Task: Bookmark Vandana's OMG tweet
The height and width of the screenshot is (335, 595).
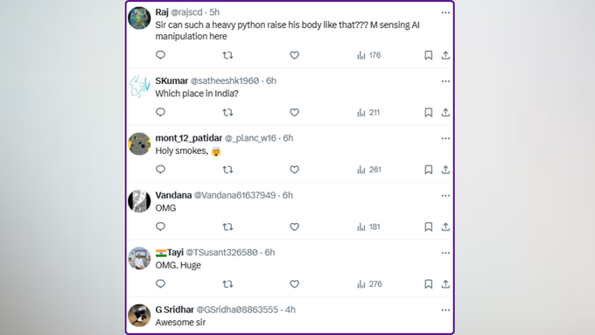Action: [x=429, y=227]
